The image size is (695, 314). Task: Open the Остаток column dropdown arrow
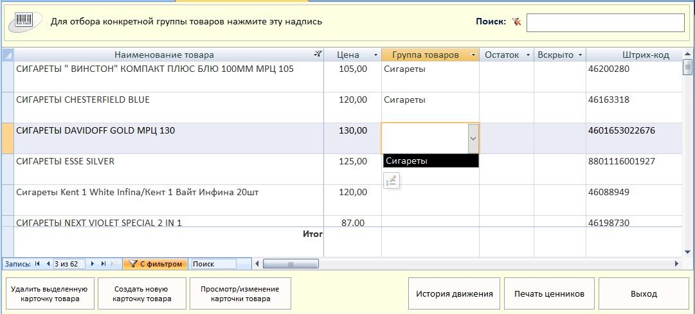coord(528,55)
